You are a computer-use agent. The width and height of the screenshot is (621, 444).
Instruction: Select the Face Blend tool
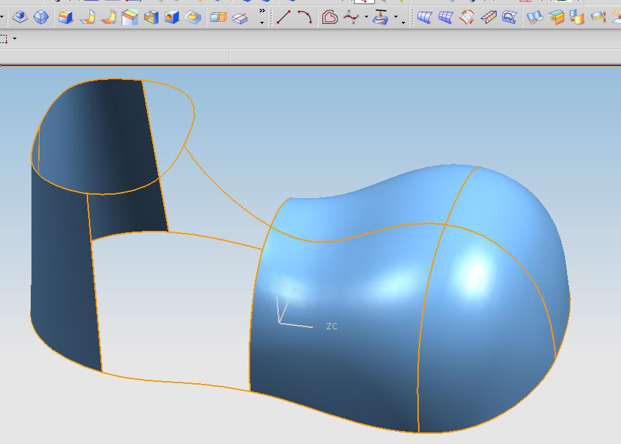tap(87, 18)
